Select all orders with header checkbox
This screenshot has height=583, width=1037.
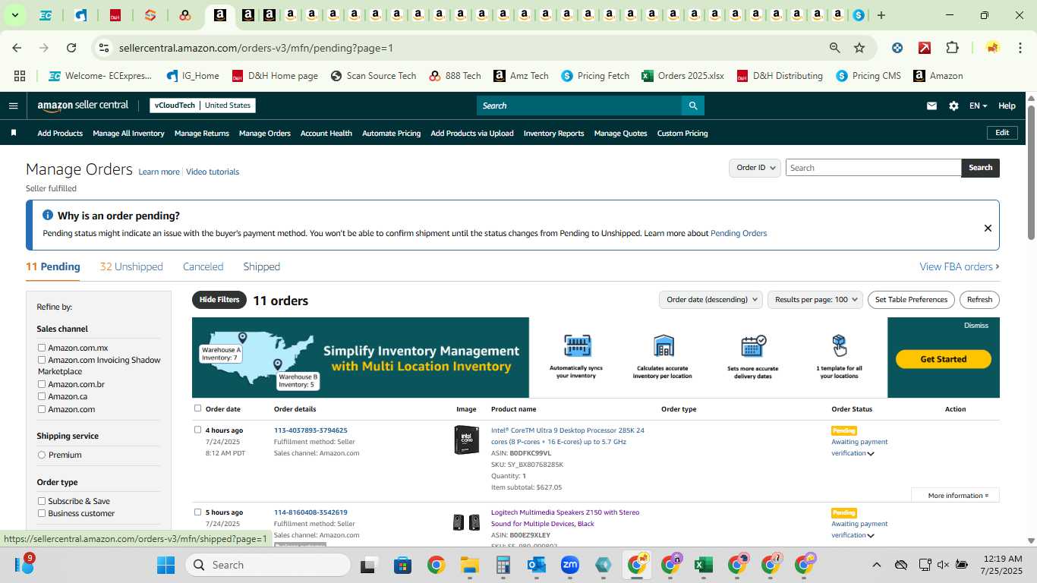(x=198, y=408)
